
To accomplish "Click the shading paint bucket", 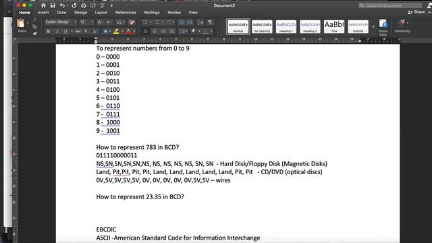I will tap(194, 31).
